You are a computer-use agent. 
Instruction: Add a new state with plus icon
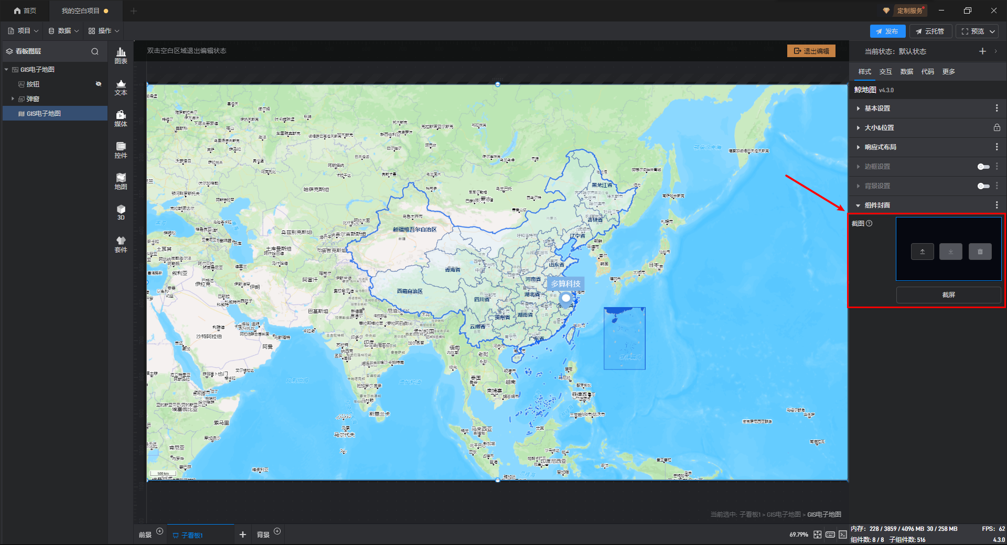(982, 51)
